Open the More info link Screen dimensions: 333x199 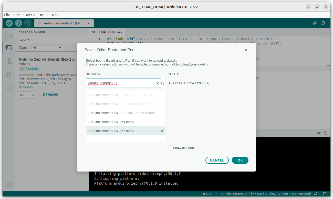[26, 87]
